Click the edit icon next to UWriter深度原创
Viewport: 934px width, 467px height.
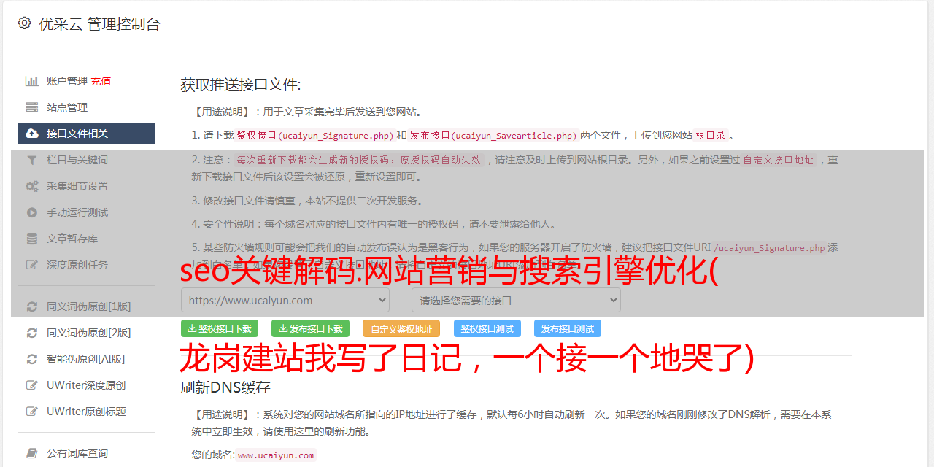tap(32, 385)
